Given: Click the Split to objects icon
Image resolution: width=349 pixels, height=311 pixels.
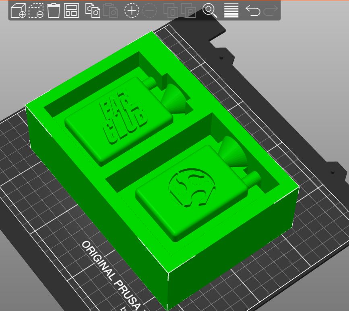Looking at the screenshot, I should [x=171, y=10].
